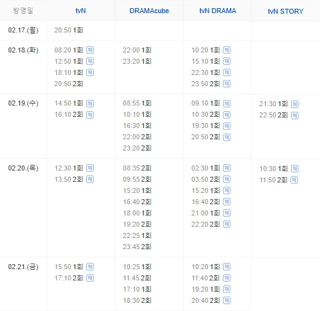321x311 pixels.
Task: Click the 재 badge beside tvN DRAMA 23:50 2회
Action: pyautogui.click(x=227, y=84)
